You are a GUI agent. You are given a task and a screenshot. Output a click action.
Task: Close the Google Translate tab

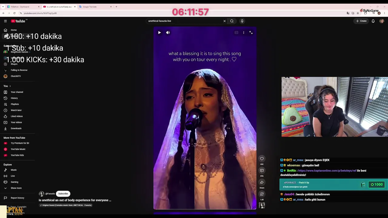pos(111,7)
